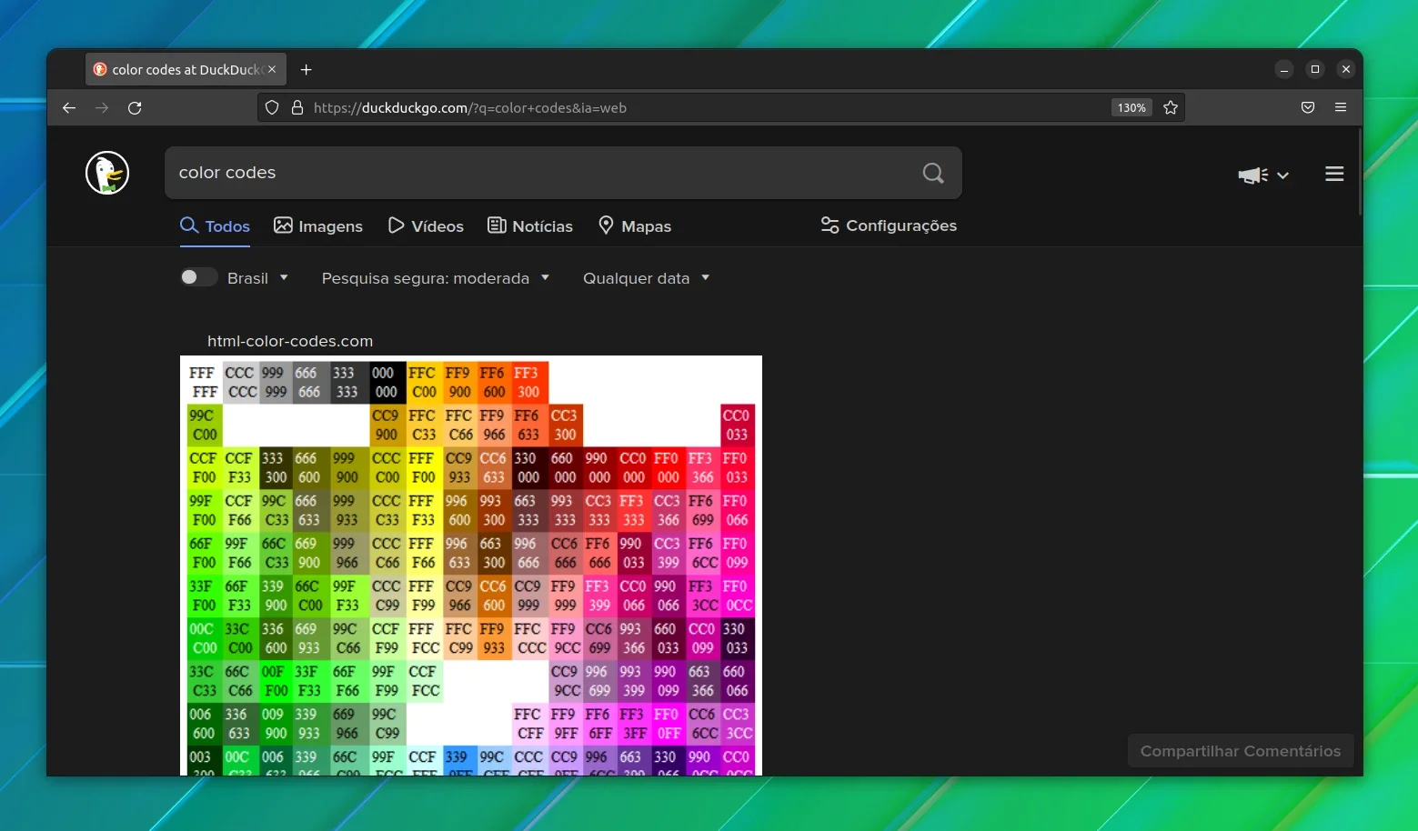Viewport: 1418px width, 831px height.
Task: Maximize the browser window
Action: pos(1314,69)
